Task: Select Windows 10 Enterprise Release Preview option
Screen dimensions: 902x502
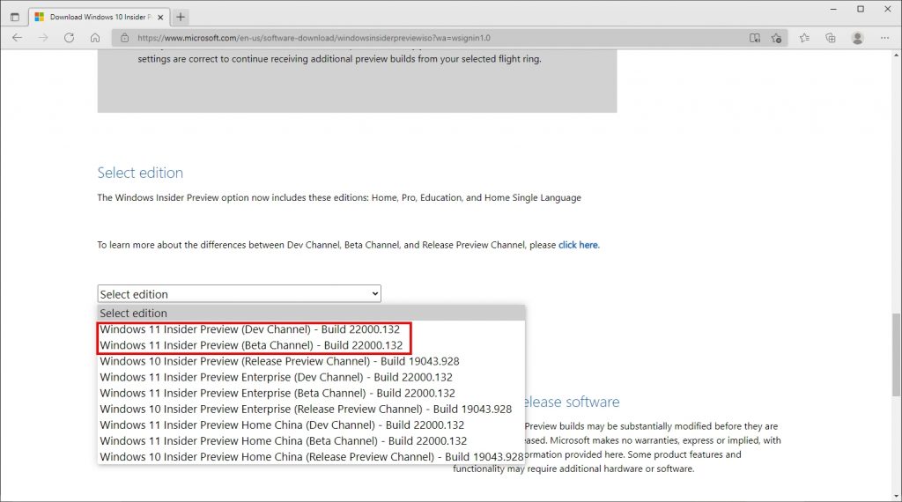Action: coord(311,409)
